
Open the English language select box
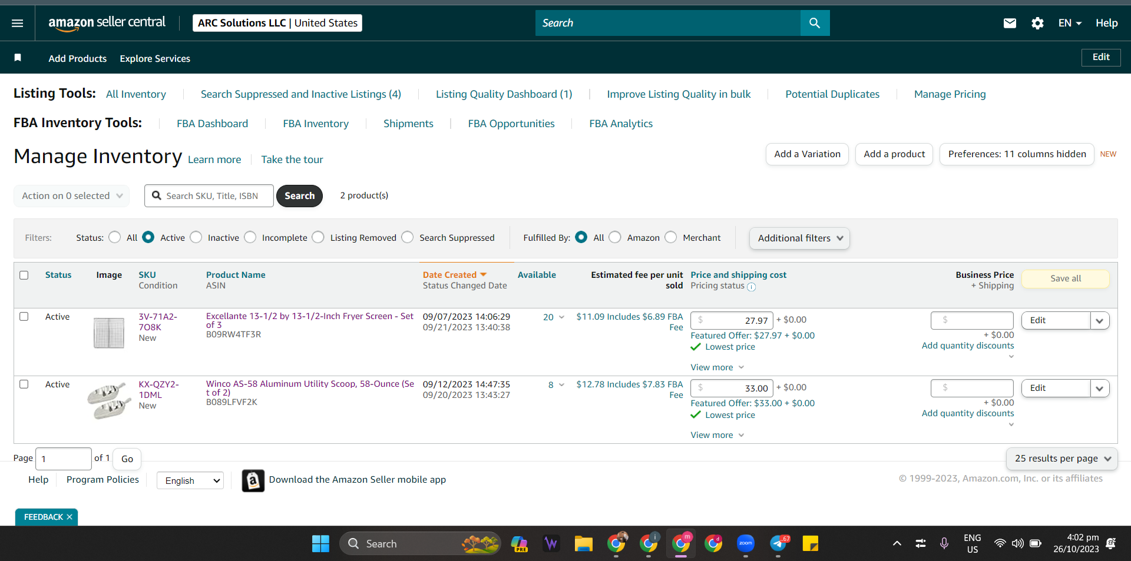[190, 480]
